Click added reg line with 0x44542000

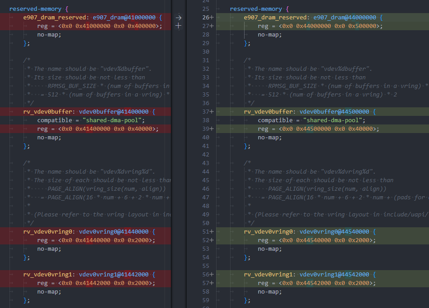point(316,283)
